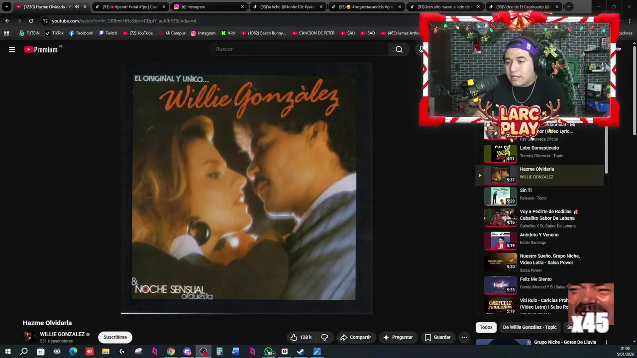Open the Twitch bookmark
Viewport: 637px width, 358px height.
108,33
